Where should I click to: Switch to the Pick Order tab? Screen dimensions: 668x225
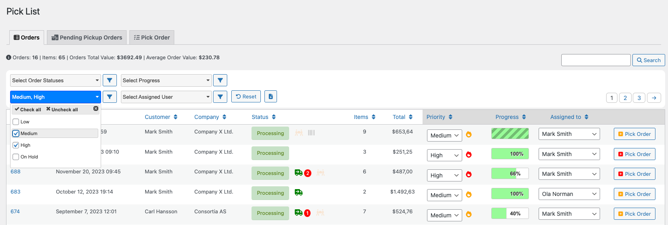pos(152,37)
